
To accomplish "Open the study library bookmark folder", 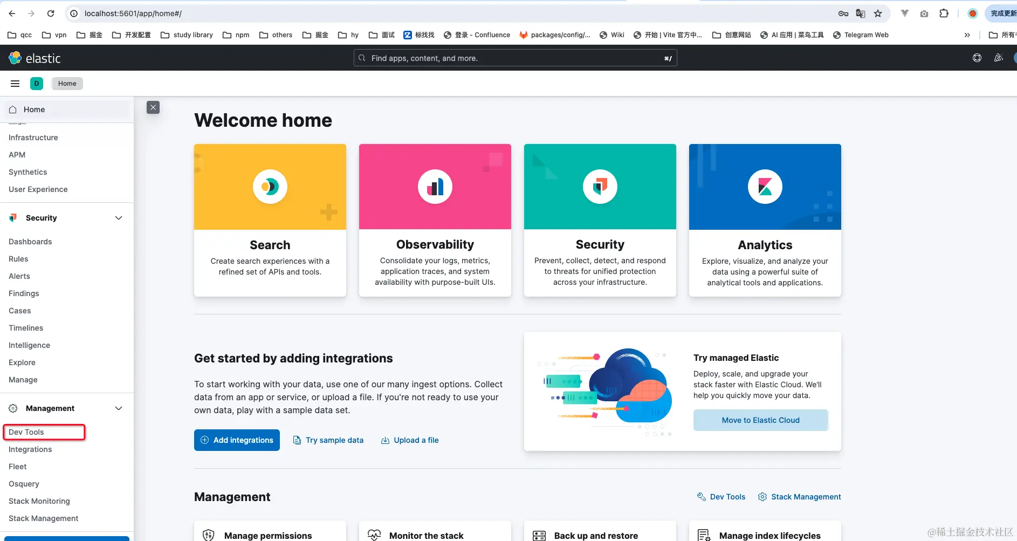I will tap(187, 35).
